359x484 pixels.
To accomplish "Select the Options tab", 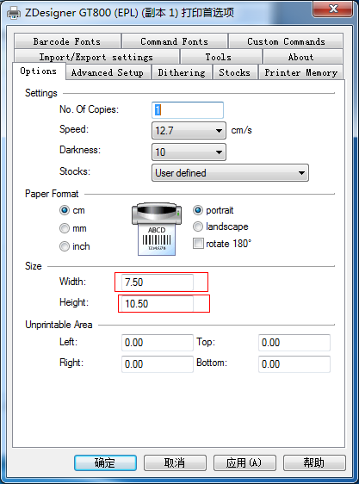I will click(39, 71).
